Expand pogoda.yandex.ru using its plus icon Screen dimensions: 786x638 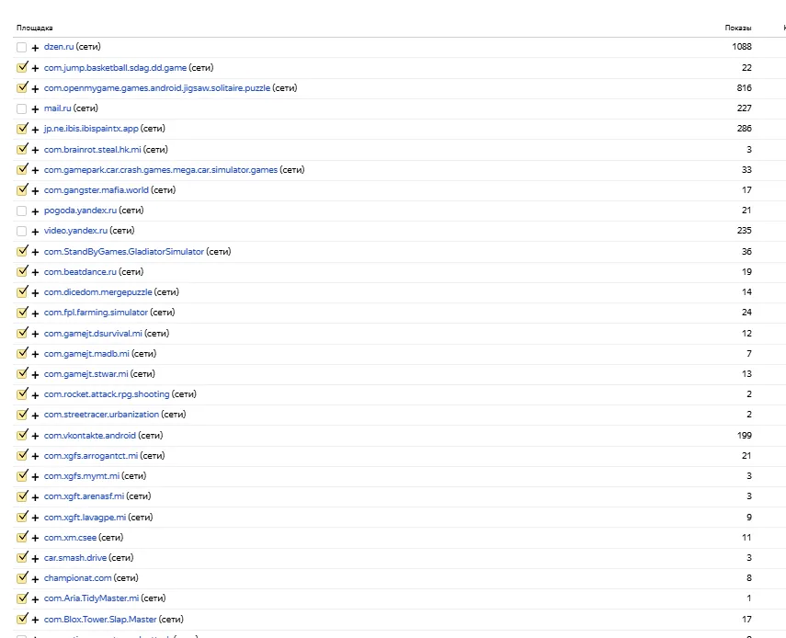click(x=35, y=211)
